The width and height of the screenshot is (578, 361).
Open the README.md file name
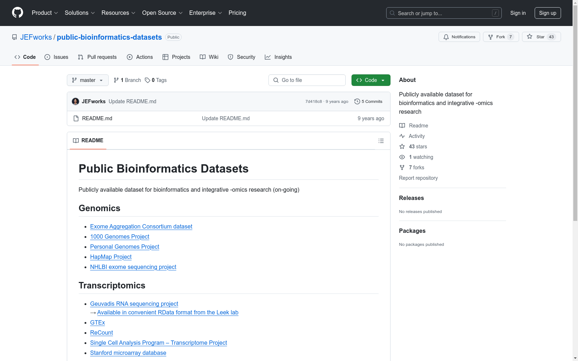[x=97, y=118]
